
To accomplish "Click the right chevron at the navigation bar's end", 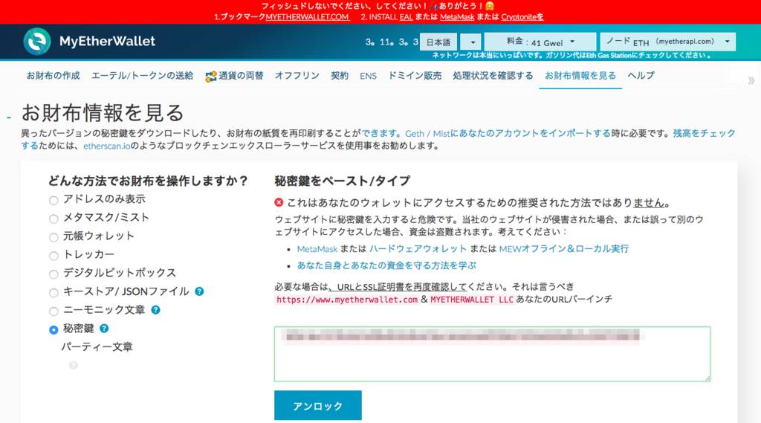I will (x=751, y=80).
